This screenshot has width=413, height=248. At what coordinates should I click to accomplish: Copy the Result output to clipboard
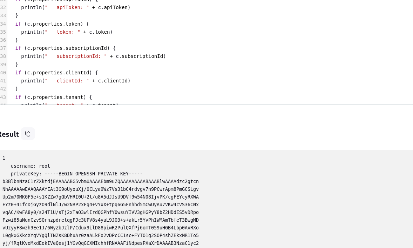click(28, 134)
